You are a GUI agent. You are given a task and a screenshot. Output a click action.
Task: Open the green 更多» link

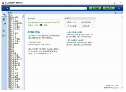click(46, 25)
